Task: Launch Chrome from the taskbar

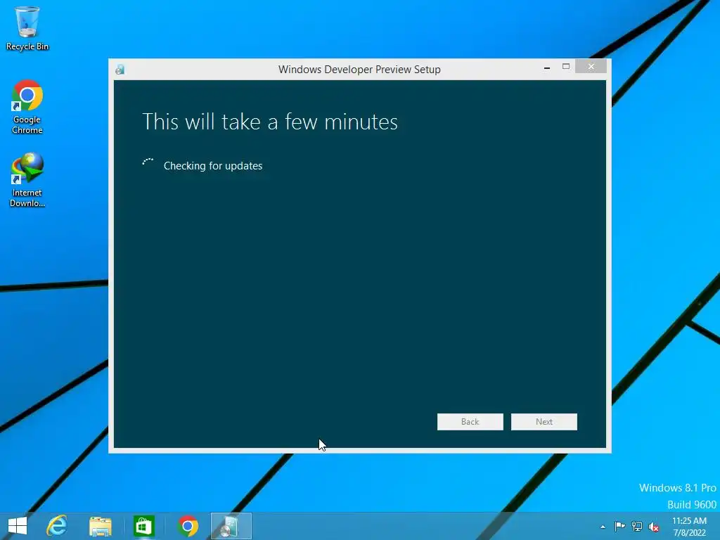Action: point(188,526)
